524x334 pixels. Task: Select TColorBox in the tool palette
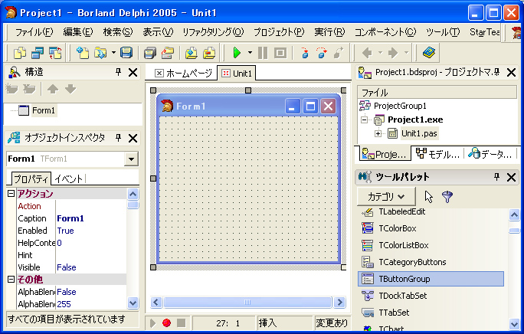(x=431, y=228)
